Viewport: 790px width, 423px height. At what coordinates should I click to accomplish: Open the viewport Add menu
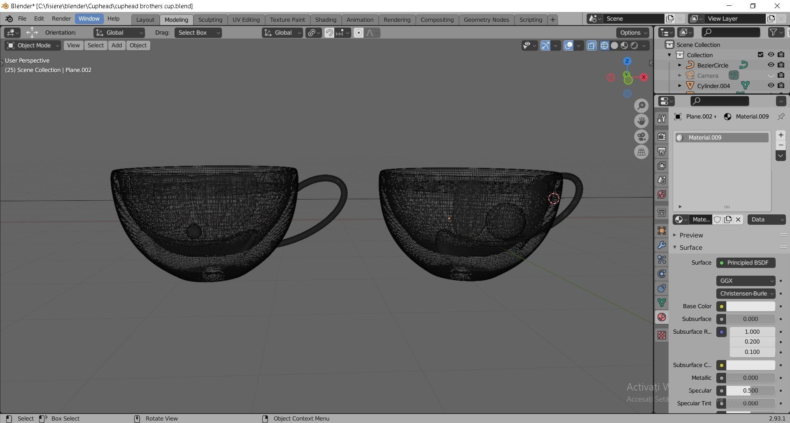pos(117,45)
